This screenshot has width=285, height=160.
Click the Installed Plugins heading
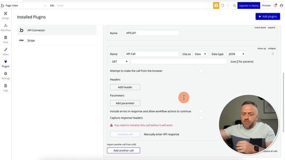pyautogui.click(x=31, y=17)
